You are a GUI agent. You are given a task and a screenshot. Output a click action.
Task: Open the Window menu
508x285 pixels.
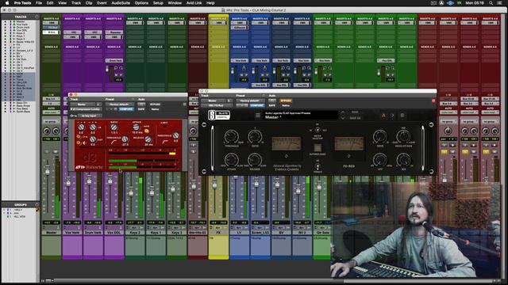click(175, 3)
